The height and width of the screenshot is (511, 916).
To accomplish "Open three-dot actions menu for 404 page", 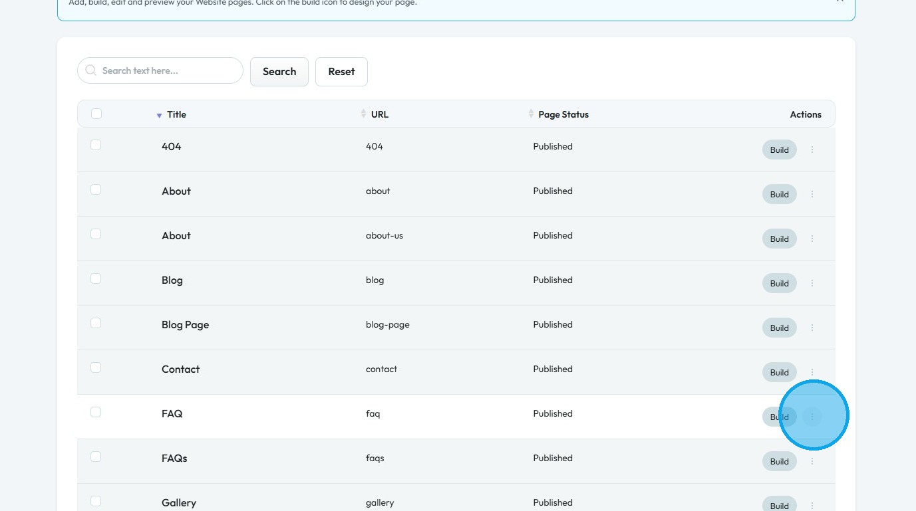I will (812, 150).
